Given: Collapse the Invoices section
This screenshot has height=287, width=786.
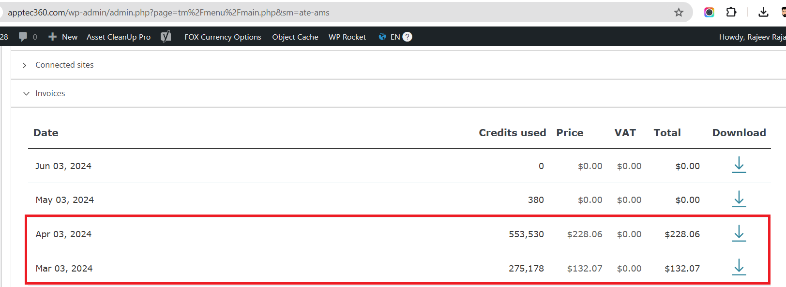Looking at the screenshot, I should tap(50, 94).
